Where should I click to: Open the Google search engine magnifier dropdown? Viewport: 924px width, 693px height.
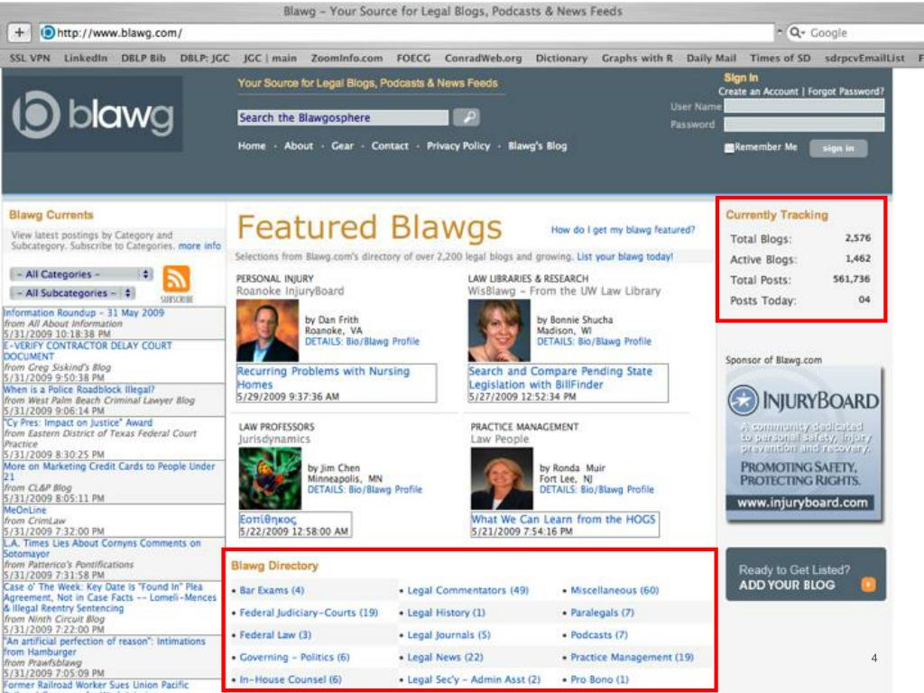(x=798, y=33)
